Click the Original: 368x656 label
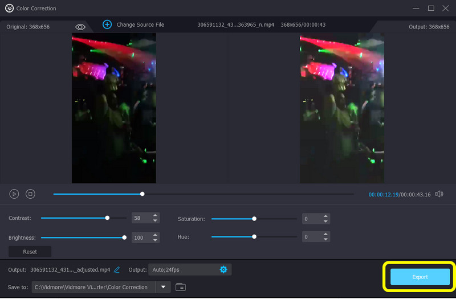This screenshot has width=456, height=299. point(28,27)
